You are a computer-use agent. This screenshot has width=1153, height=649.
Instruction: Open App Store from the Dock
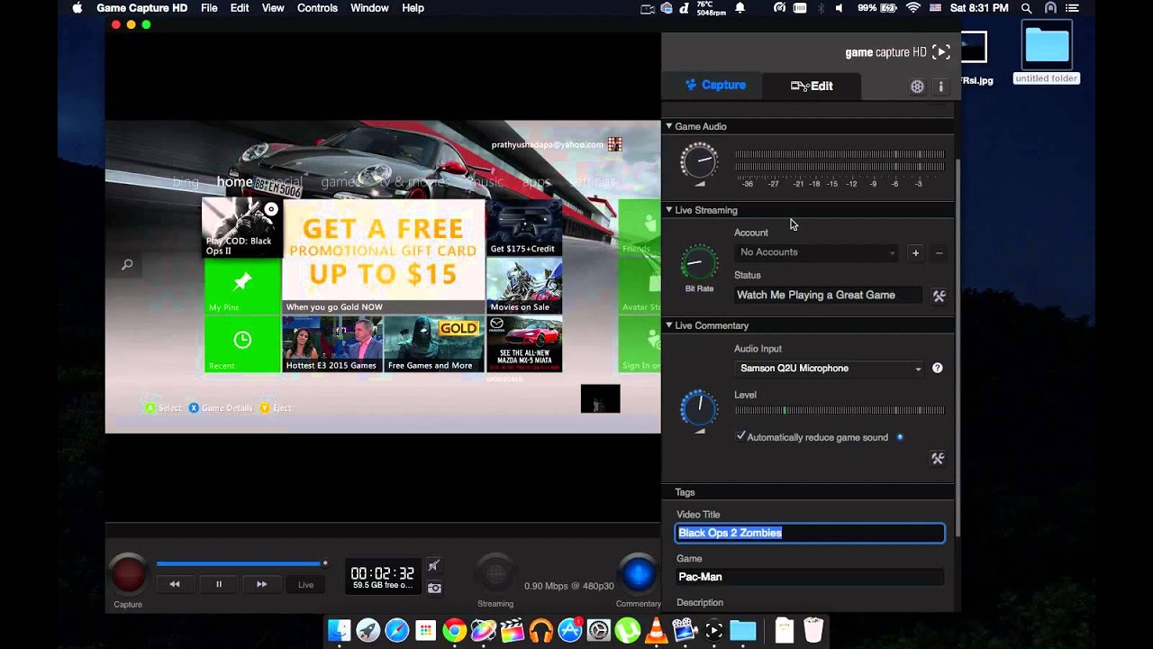point(570,630)
